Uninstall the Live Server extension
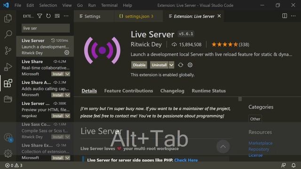 159,65
